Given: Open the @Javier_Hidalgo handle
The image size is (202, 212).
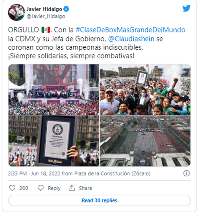Looking at the screenshot, I should pyautogui.click(x=46, y=16).
